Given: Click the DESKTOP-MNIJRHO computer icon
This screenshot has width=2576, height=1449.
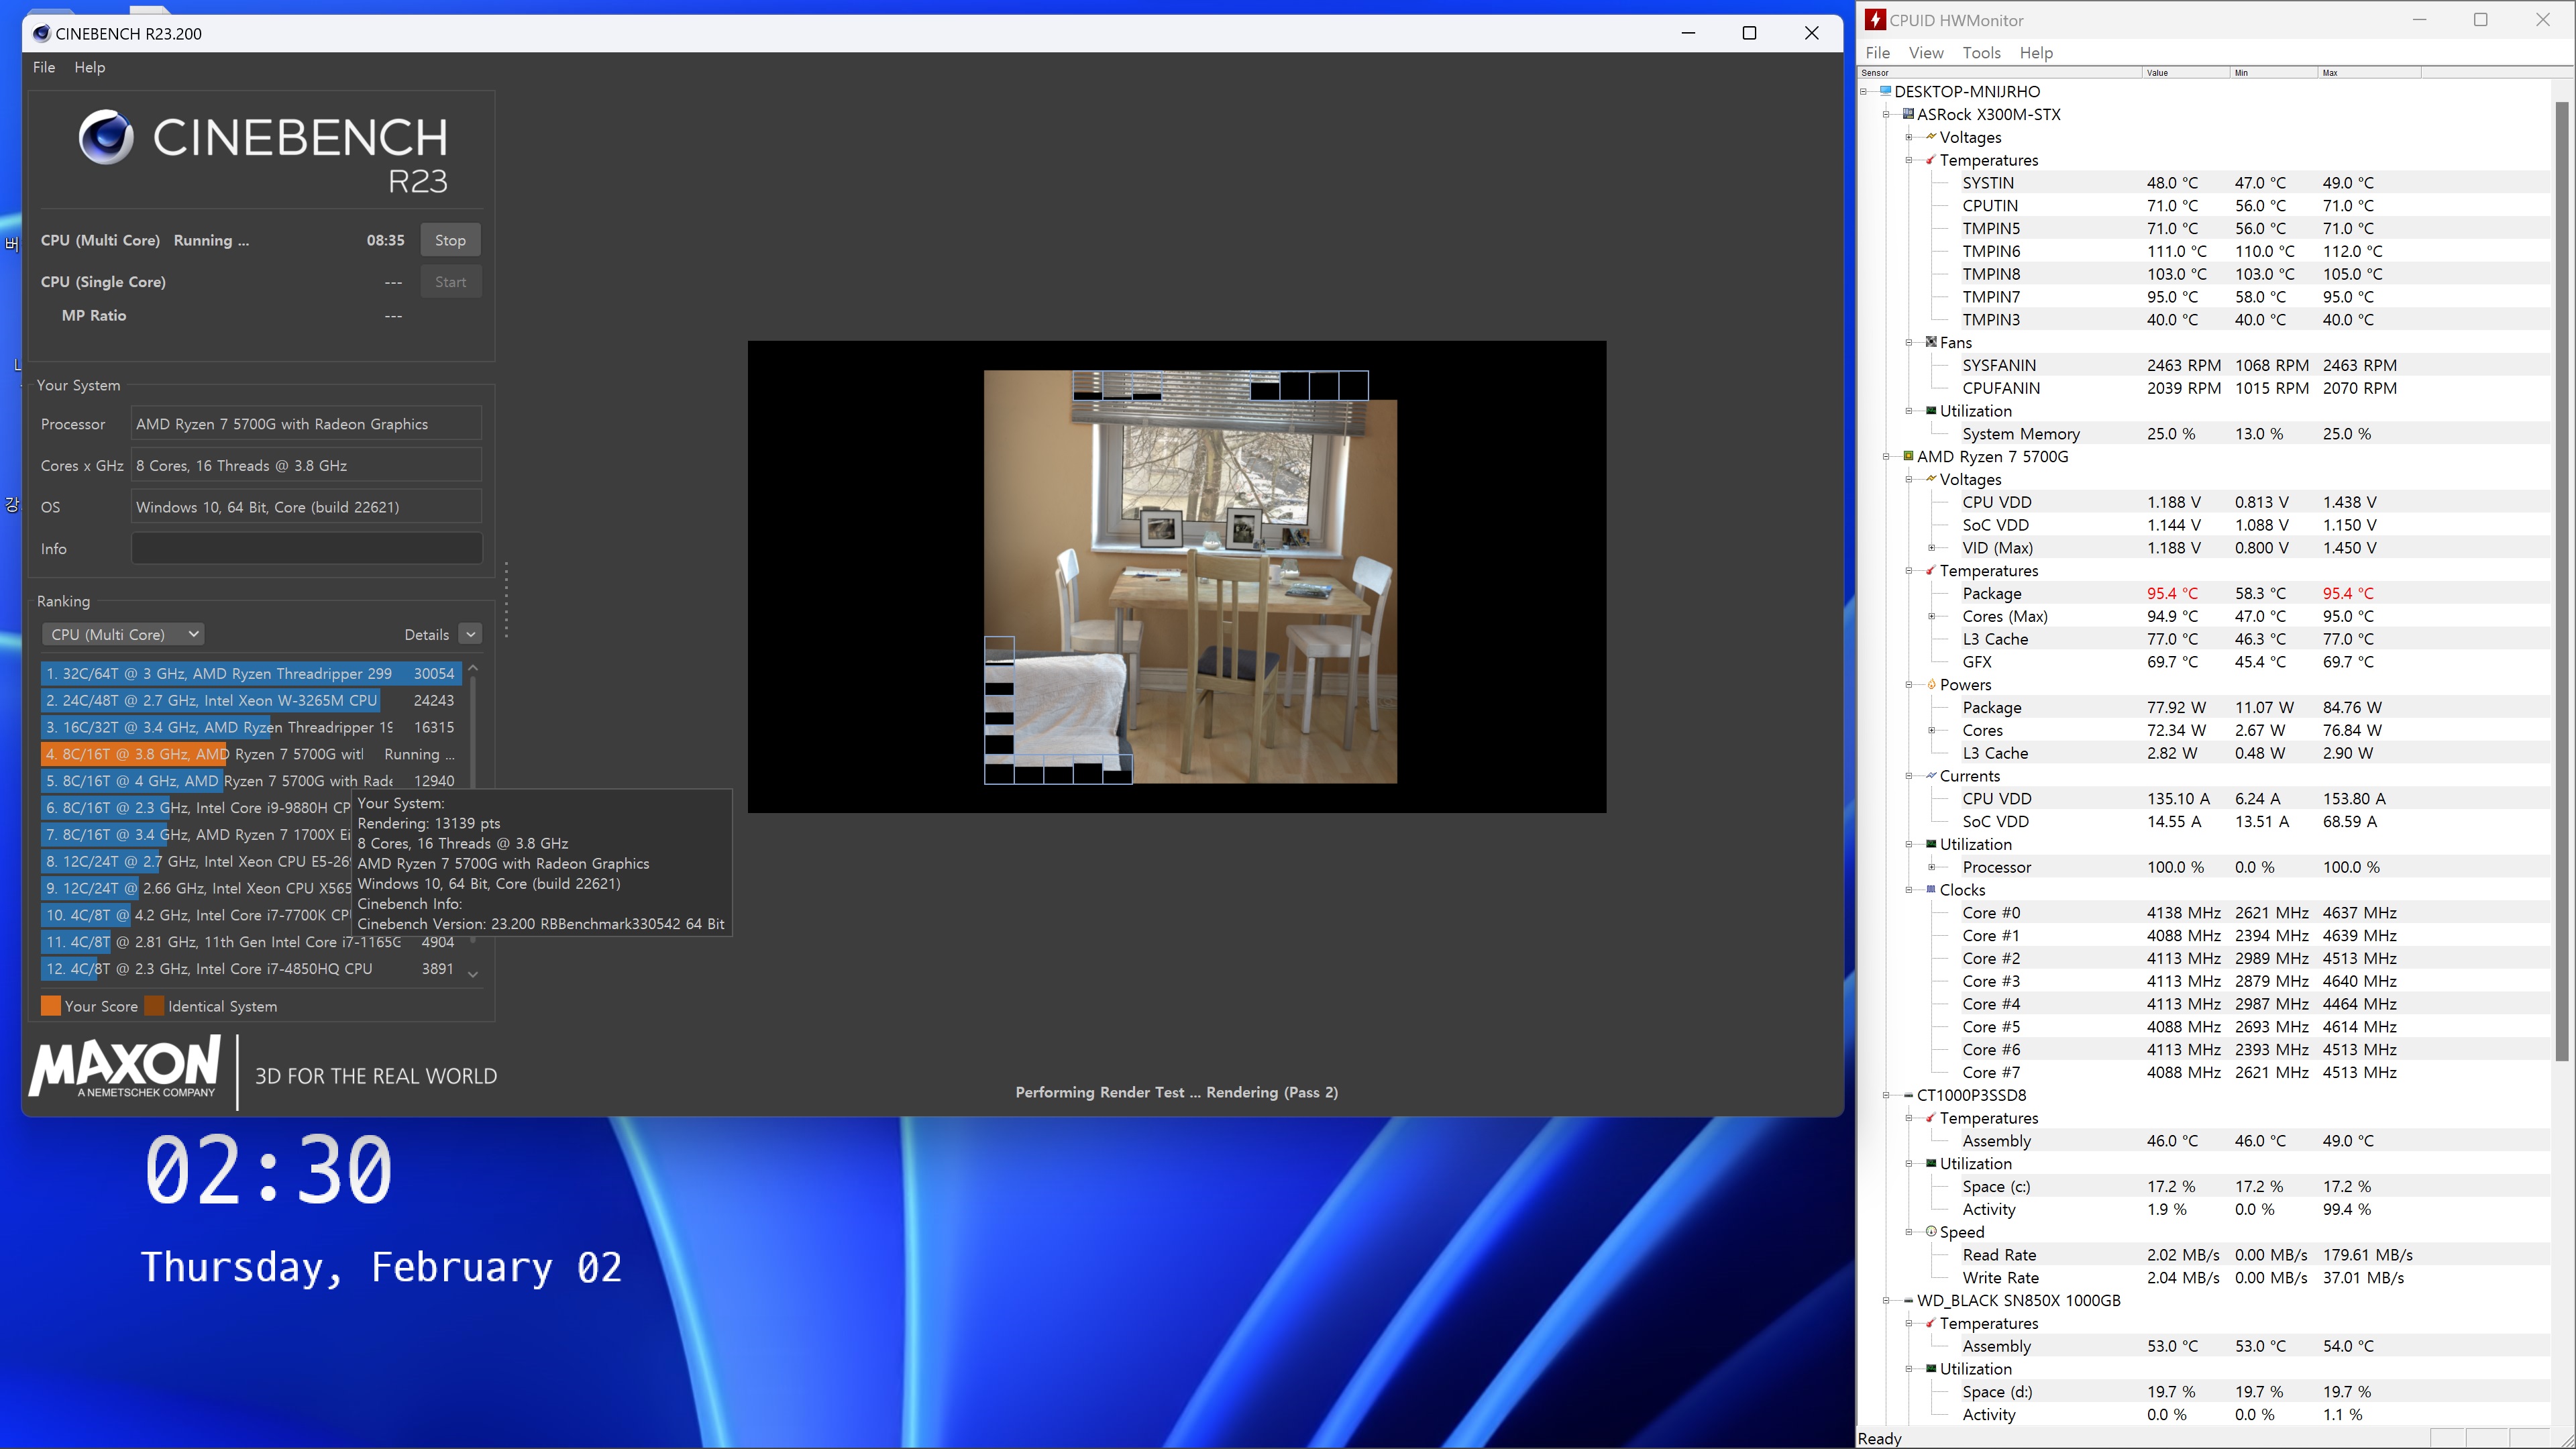Looking at the screenshot, I should [x=1885, y=91].
